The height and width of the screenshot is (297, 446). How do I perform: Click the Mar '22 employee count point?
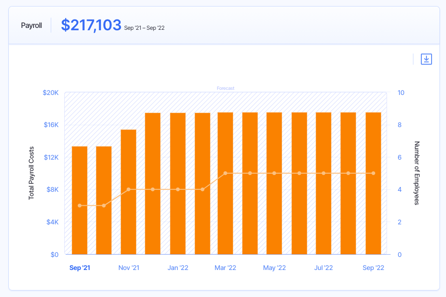[225, 173]
